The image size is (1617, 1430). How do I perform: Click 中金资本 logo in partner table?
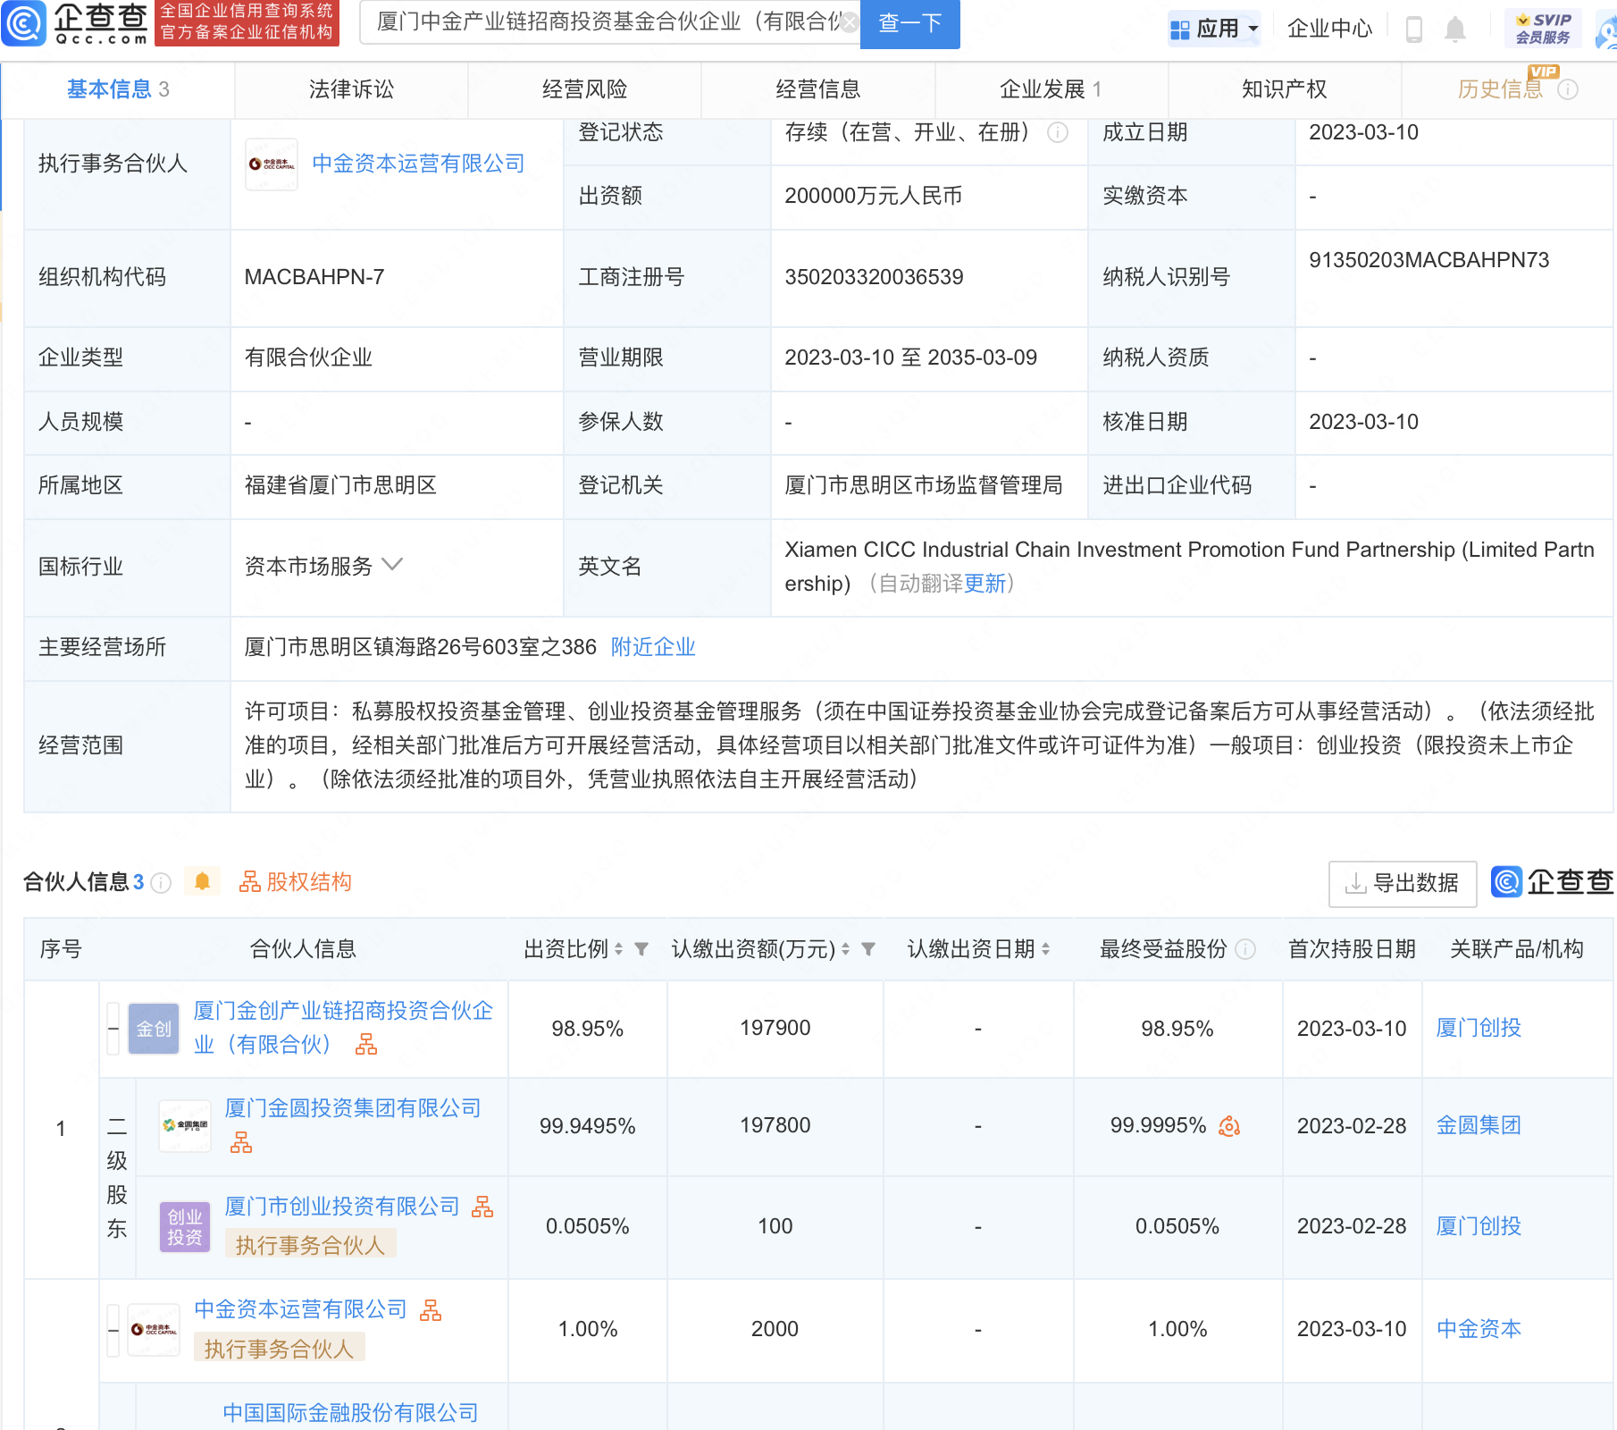point(154,1330)
